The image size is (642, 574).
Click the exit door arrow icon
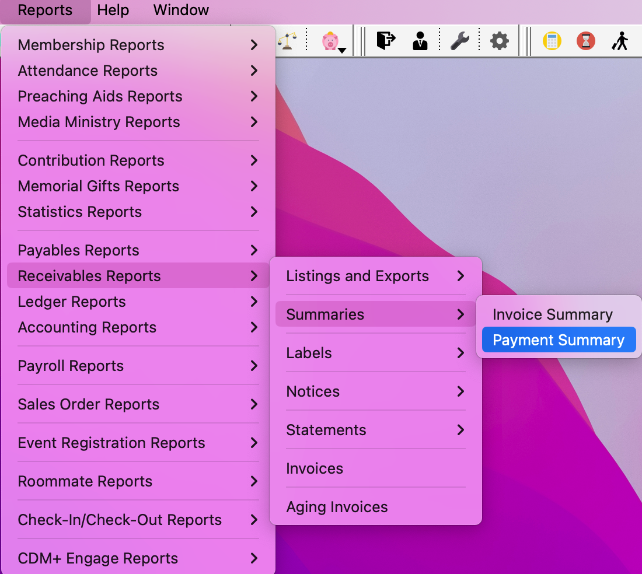click(x=386, y=41)
